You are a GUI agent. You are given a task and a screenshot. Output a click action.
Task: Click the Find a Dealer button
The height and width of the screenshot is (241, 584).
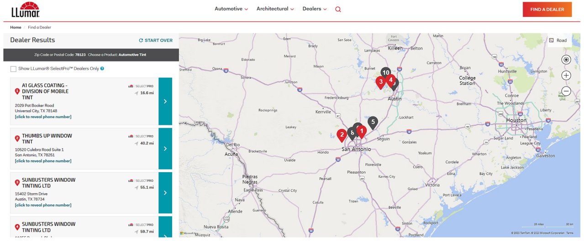coord(547,9)
